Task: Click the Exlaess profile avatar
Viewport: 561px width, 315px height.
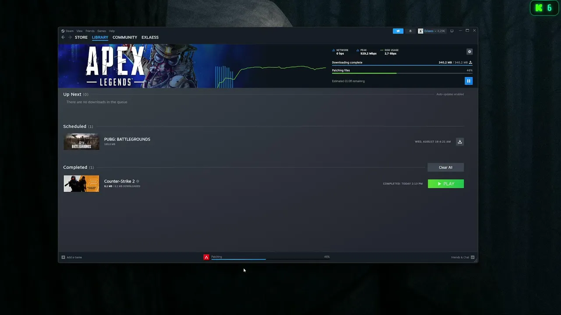Action: 421,31
